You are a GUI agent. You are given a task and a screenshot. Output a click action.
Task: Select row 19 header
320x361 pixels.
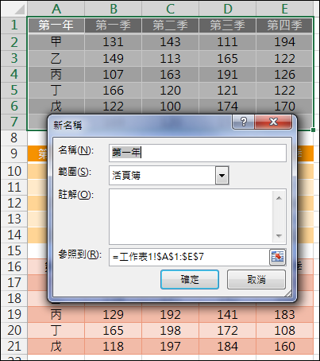pyautogui.click(x=14, y=314)
